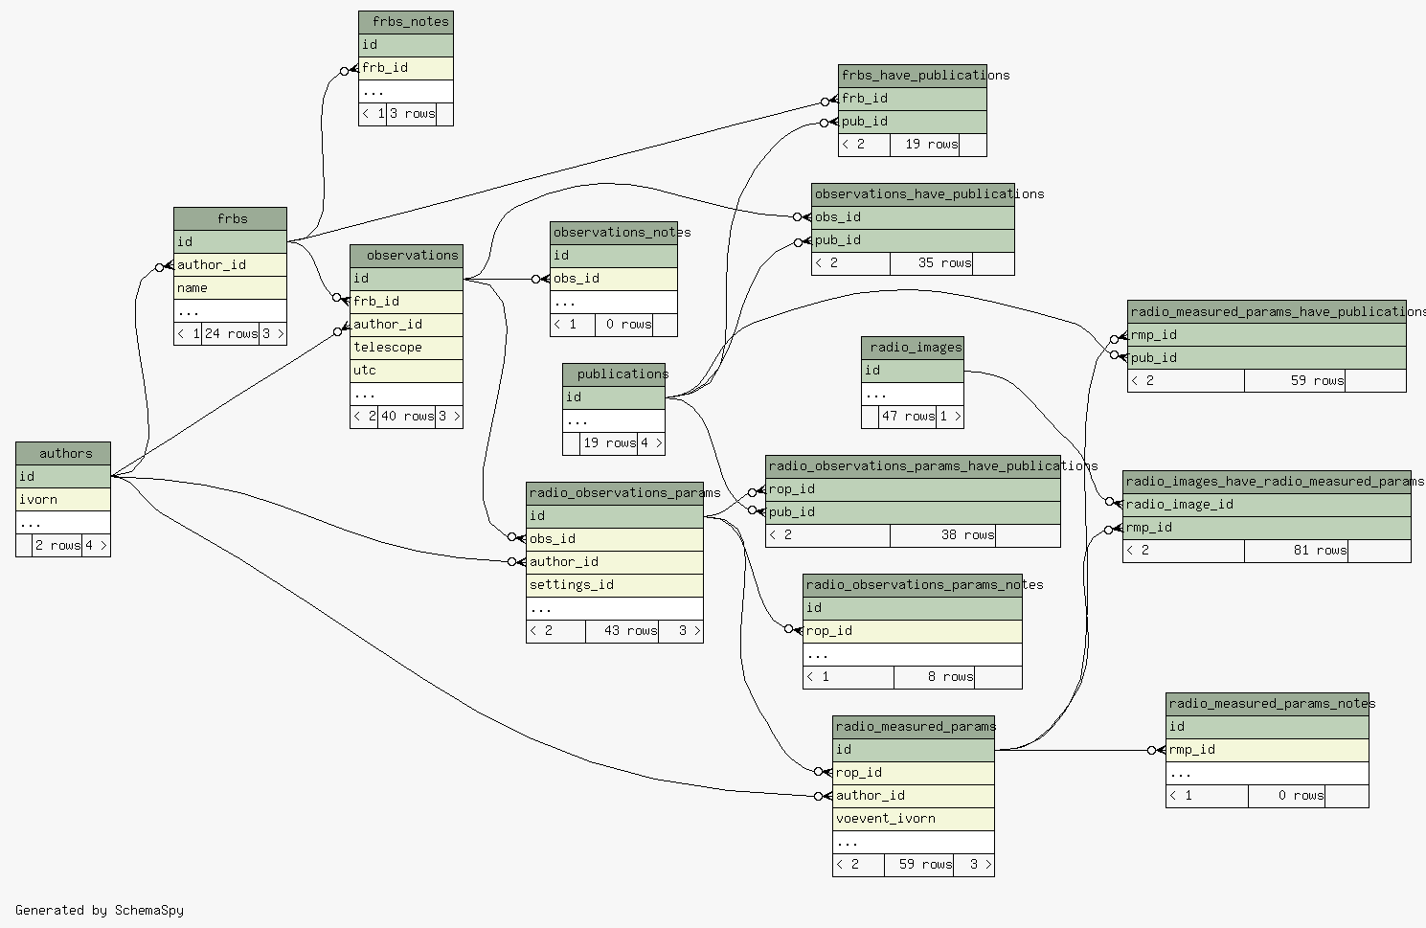Click the 40 rows count in observations
The width and height of the screenshot is (1426, 928).
click(407, 417)
